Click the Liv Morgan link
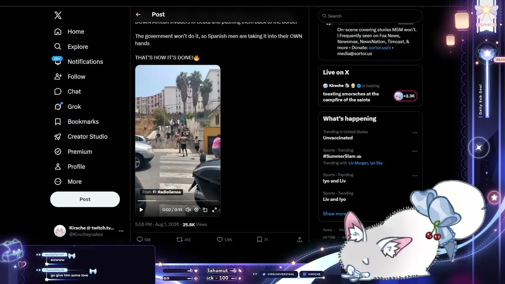Screen dimensions: 505x284 click(358, 163)
